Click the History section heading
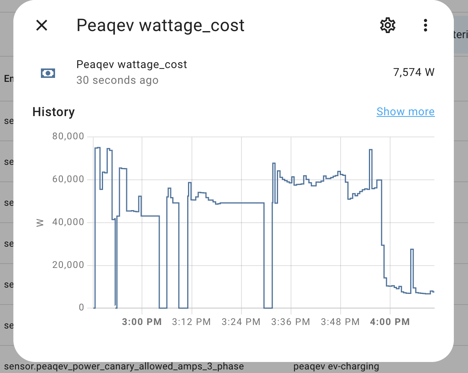This screenshot has height=373, width=468. [x=53, y=112]
